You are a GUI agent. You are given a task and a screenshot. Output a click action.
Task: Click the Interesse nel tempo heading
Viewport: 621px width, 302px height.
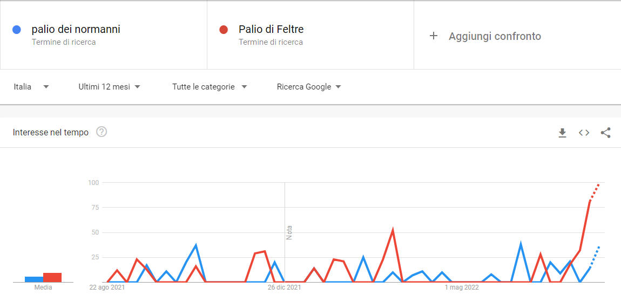tap(51, 133)
